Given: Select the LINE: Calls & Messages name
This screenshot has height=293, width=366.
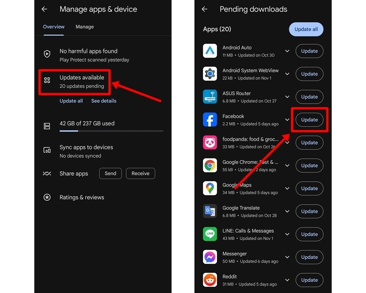Looking at the screenshot, I should tap(248, 231).
